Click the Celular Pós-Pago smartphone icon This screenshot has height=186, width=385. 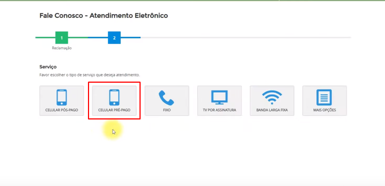coord(61,97)
